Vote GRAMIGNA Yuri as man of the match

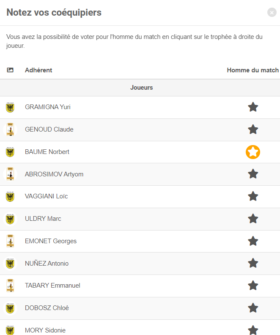click(253, 107)
